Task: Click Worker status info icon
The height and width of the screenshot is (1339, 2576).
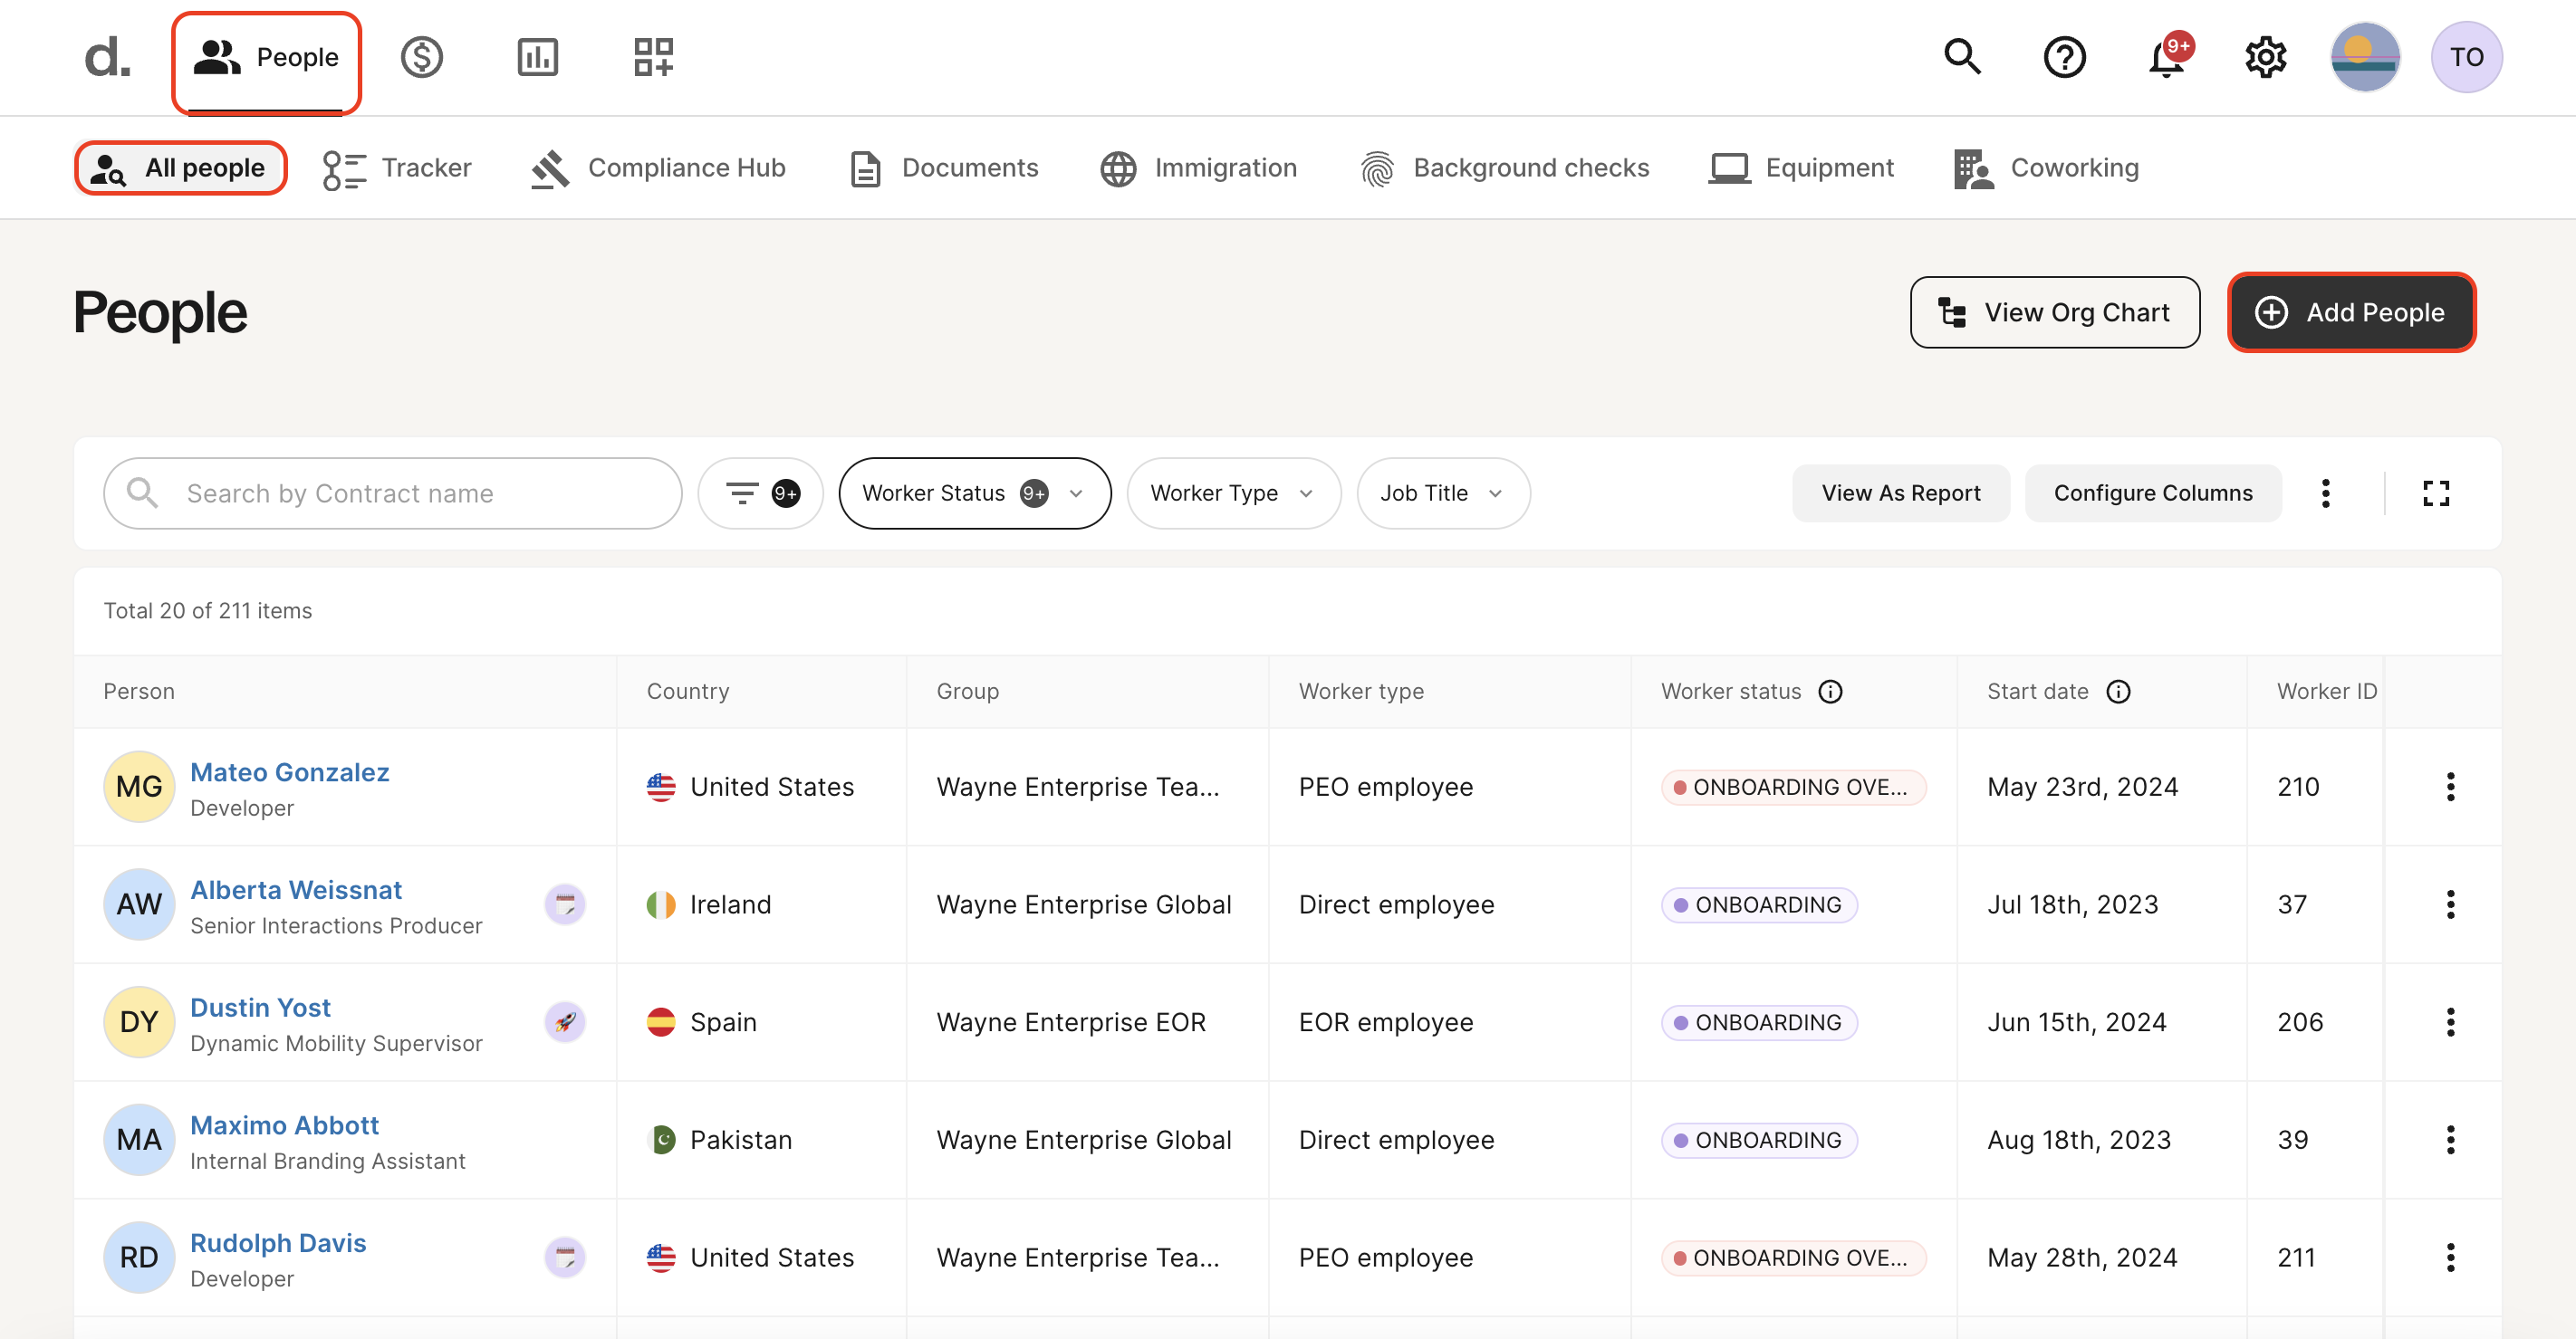Action: click(x=1830, y=692)
